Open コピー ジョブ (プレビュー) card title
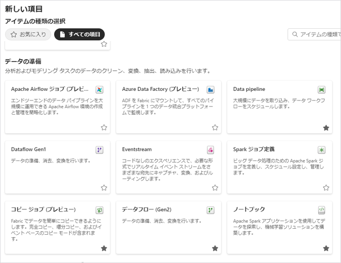341x263 pixels. click(x=44, y=209)
